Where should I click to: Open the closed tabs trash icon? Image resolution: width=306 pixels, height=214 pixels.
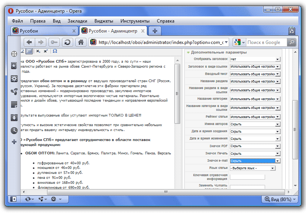[x=291, y=31]
